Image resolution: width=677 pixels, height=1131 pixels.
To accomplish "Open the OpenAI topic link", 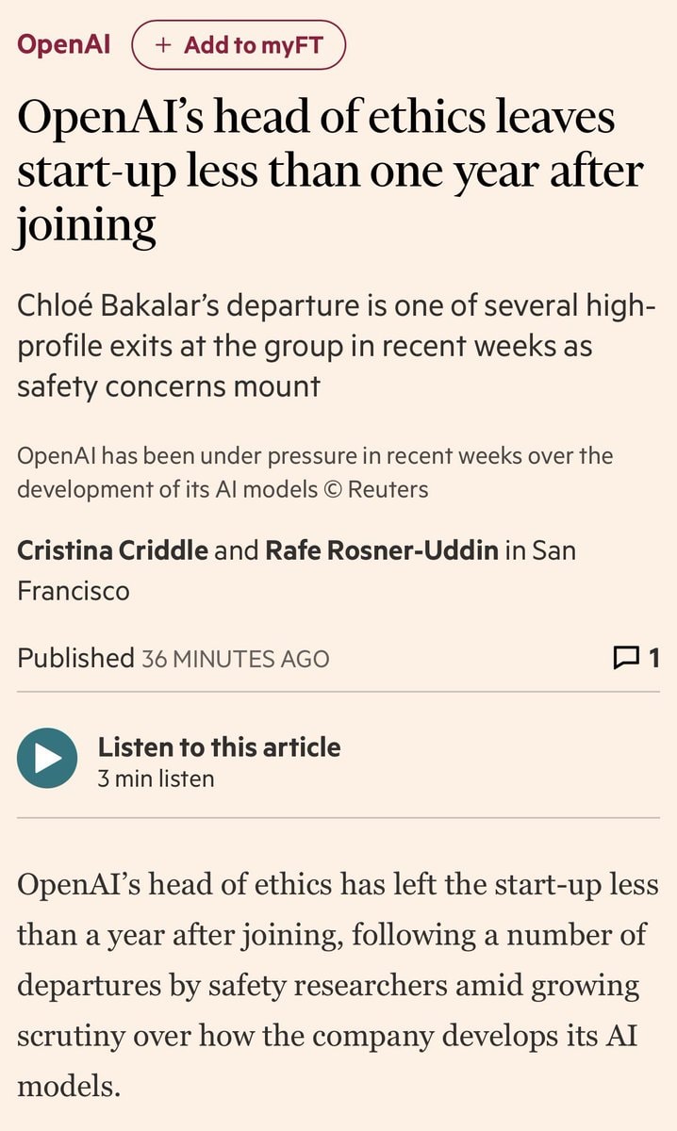I will tap(63, 44).
